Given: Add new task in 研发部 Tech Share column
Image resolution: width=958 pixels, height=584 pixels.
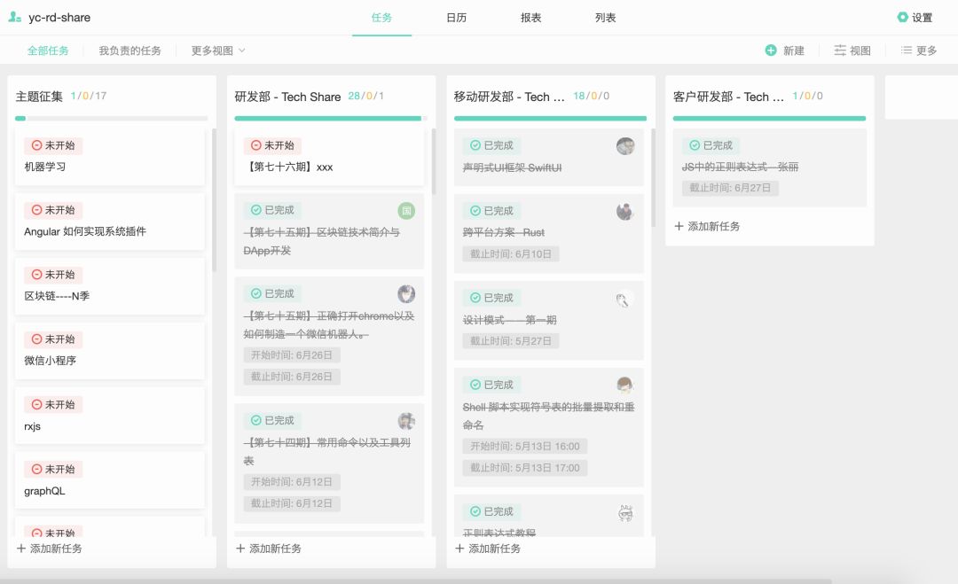Looking at the screenshot, I should point(269,549).
